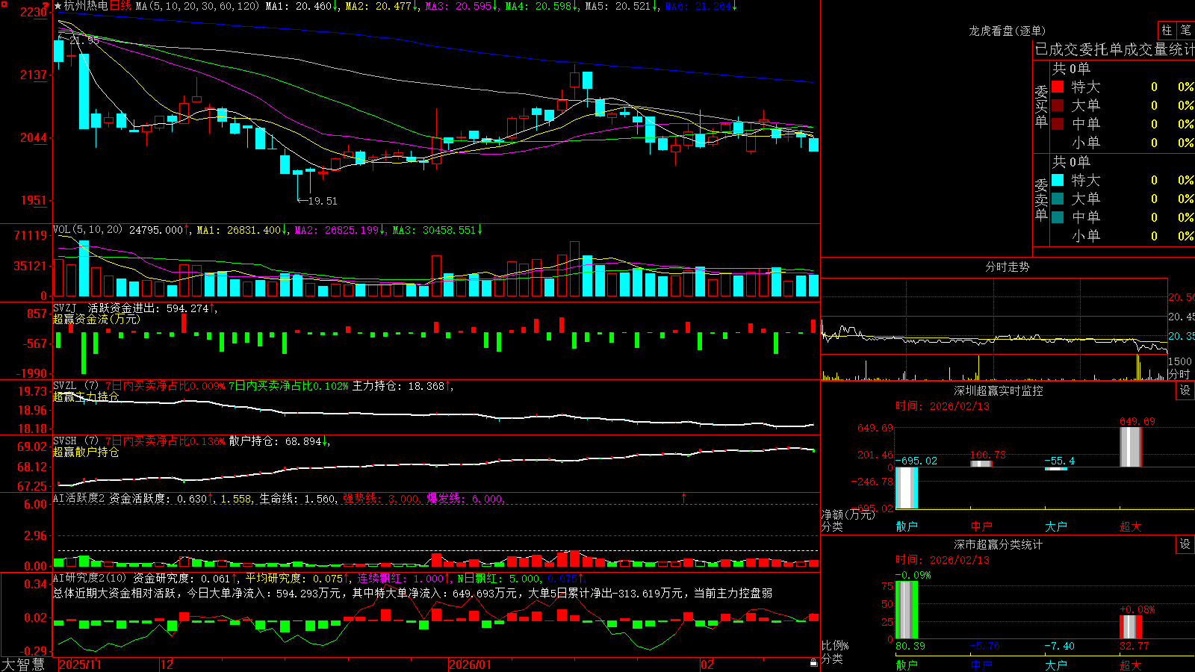Image resolution: width=1195 pixels, height=672 pixels.
Task: Click the dark red 中单 buy-order swatch
Action: (1058, 124)
